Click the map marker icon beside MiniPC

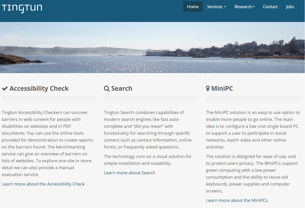tap(208, 89)
